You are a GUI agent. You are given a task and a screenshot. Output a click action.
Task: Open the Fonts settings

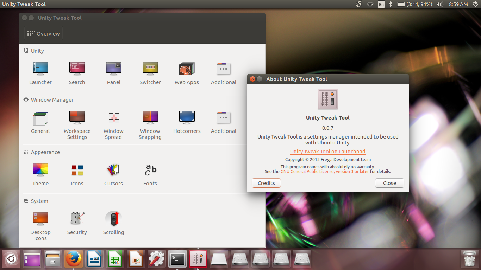point(150,174)
